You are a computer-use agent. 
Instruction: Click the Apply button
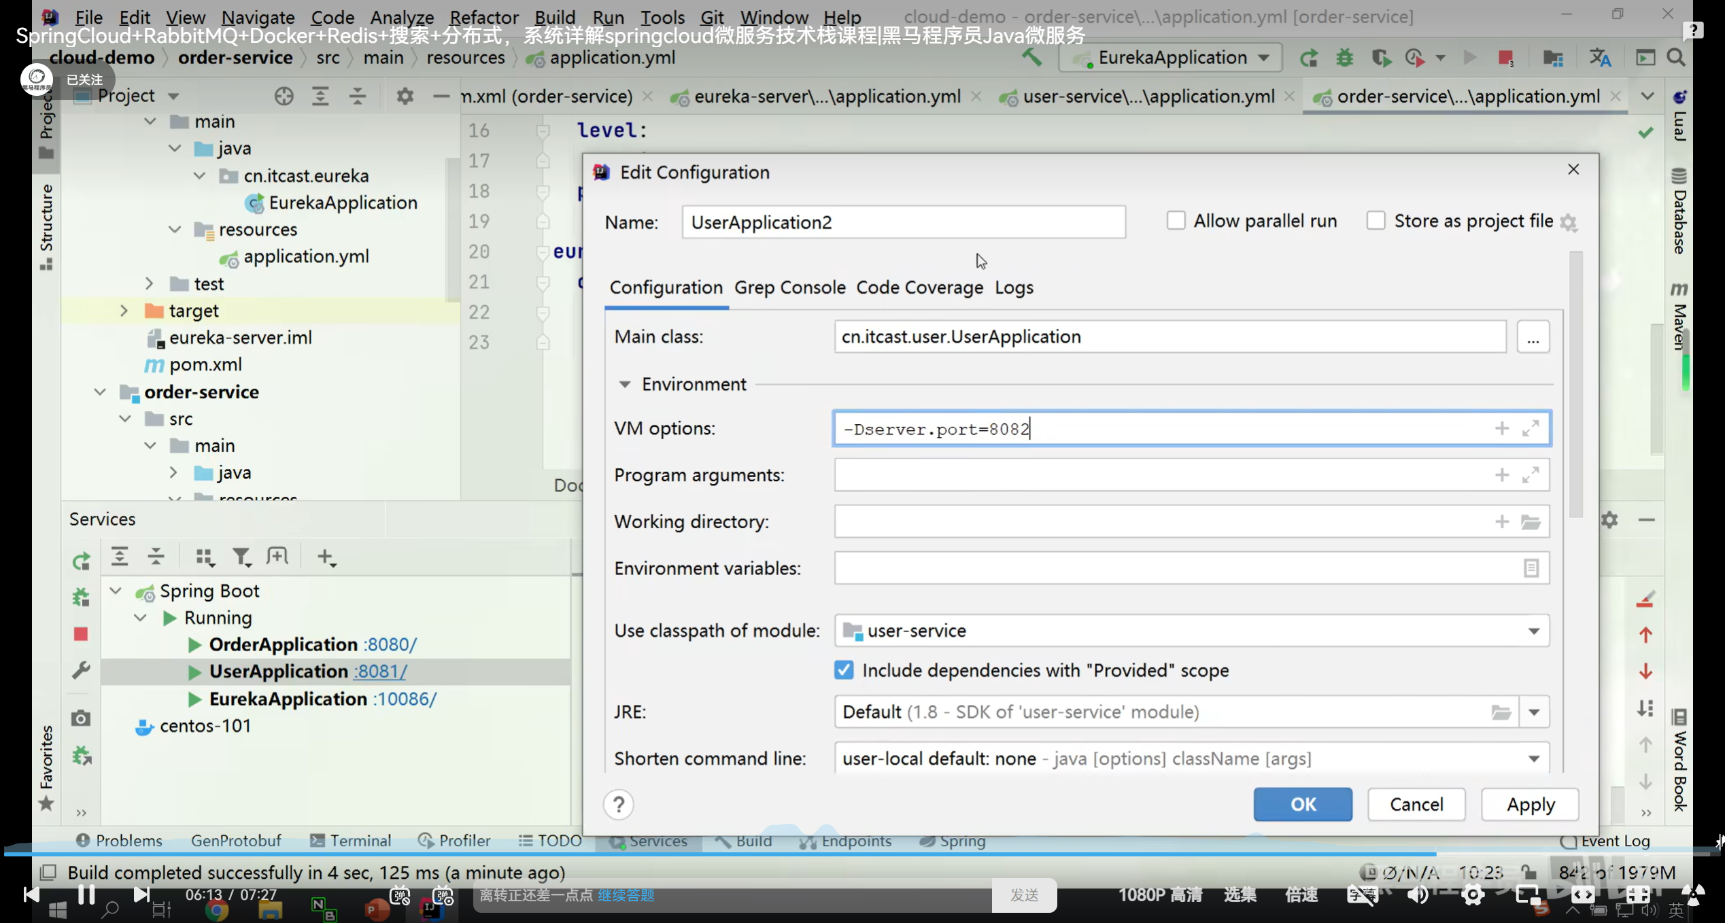(x=1530, y=804)
